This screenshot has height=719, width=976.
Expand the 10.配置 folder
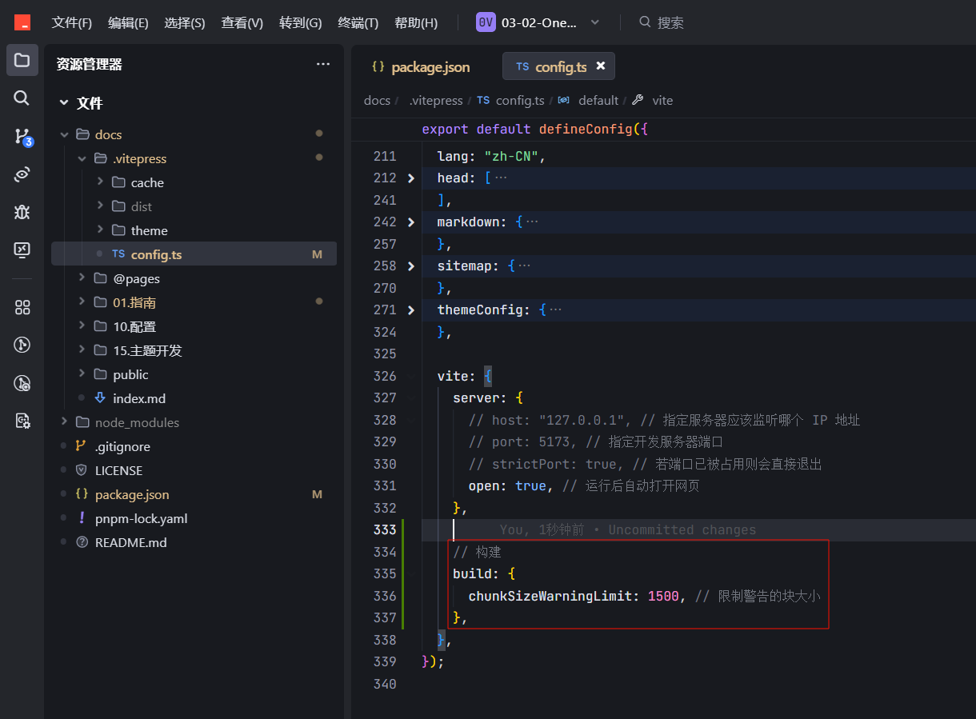point(82,326)
